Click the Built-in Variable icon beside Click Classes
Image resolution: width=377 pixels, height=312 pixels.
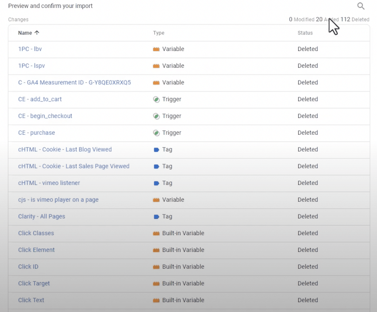tap(156, 233)
